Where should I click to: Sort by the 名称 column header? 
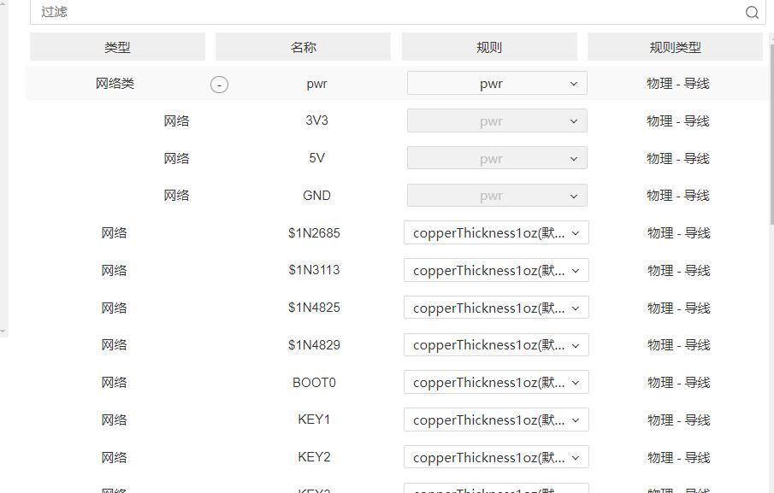303,48
